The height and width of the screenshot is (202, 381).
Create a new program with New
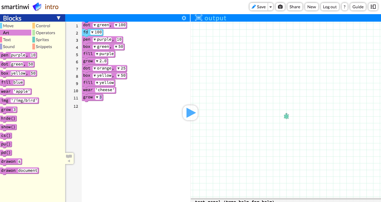(x=312, y=7)
